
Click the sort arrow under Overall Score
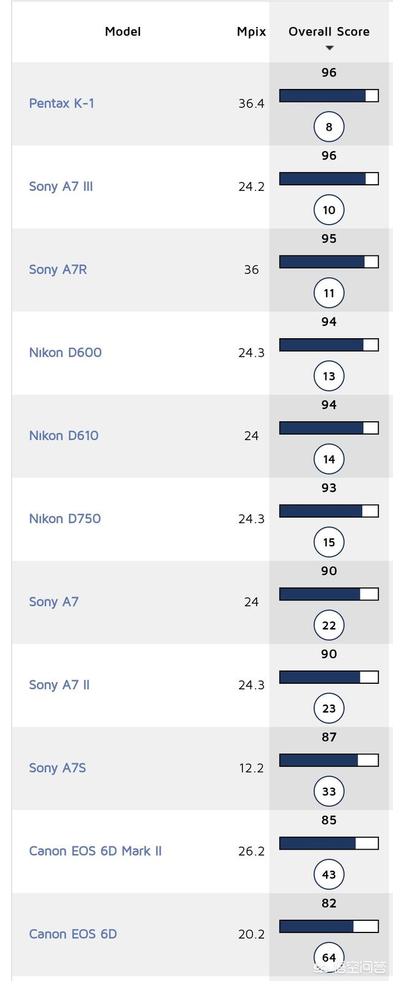pyautogui.click(x=329, y=48)
